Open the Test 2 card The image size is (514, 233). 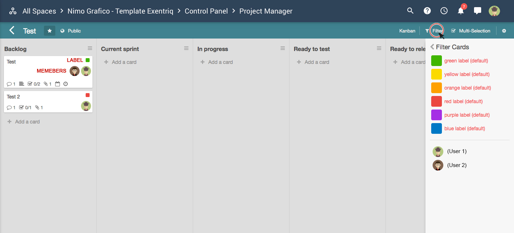(48, 102)
